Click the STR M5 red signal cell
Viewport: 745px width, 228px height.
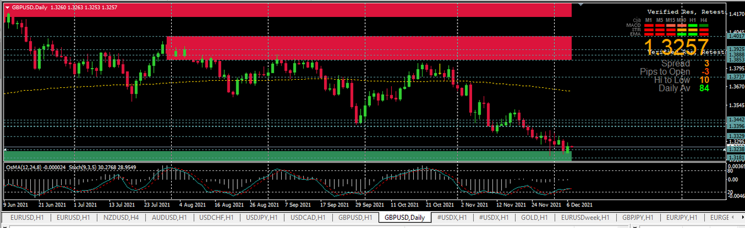click(x=660, y=30)
